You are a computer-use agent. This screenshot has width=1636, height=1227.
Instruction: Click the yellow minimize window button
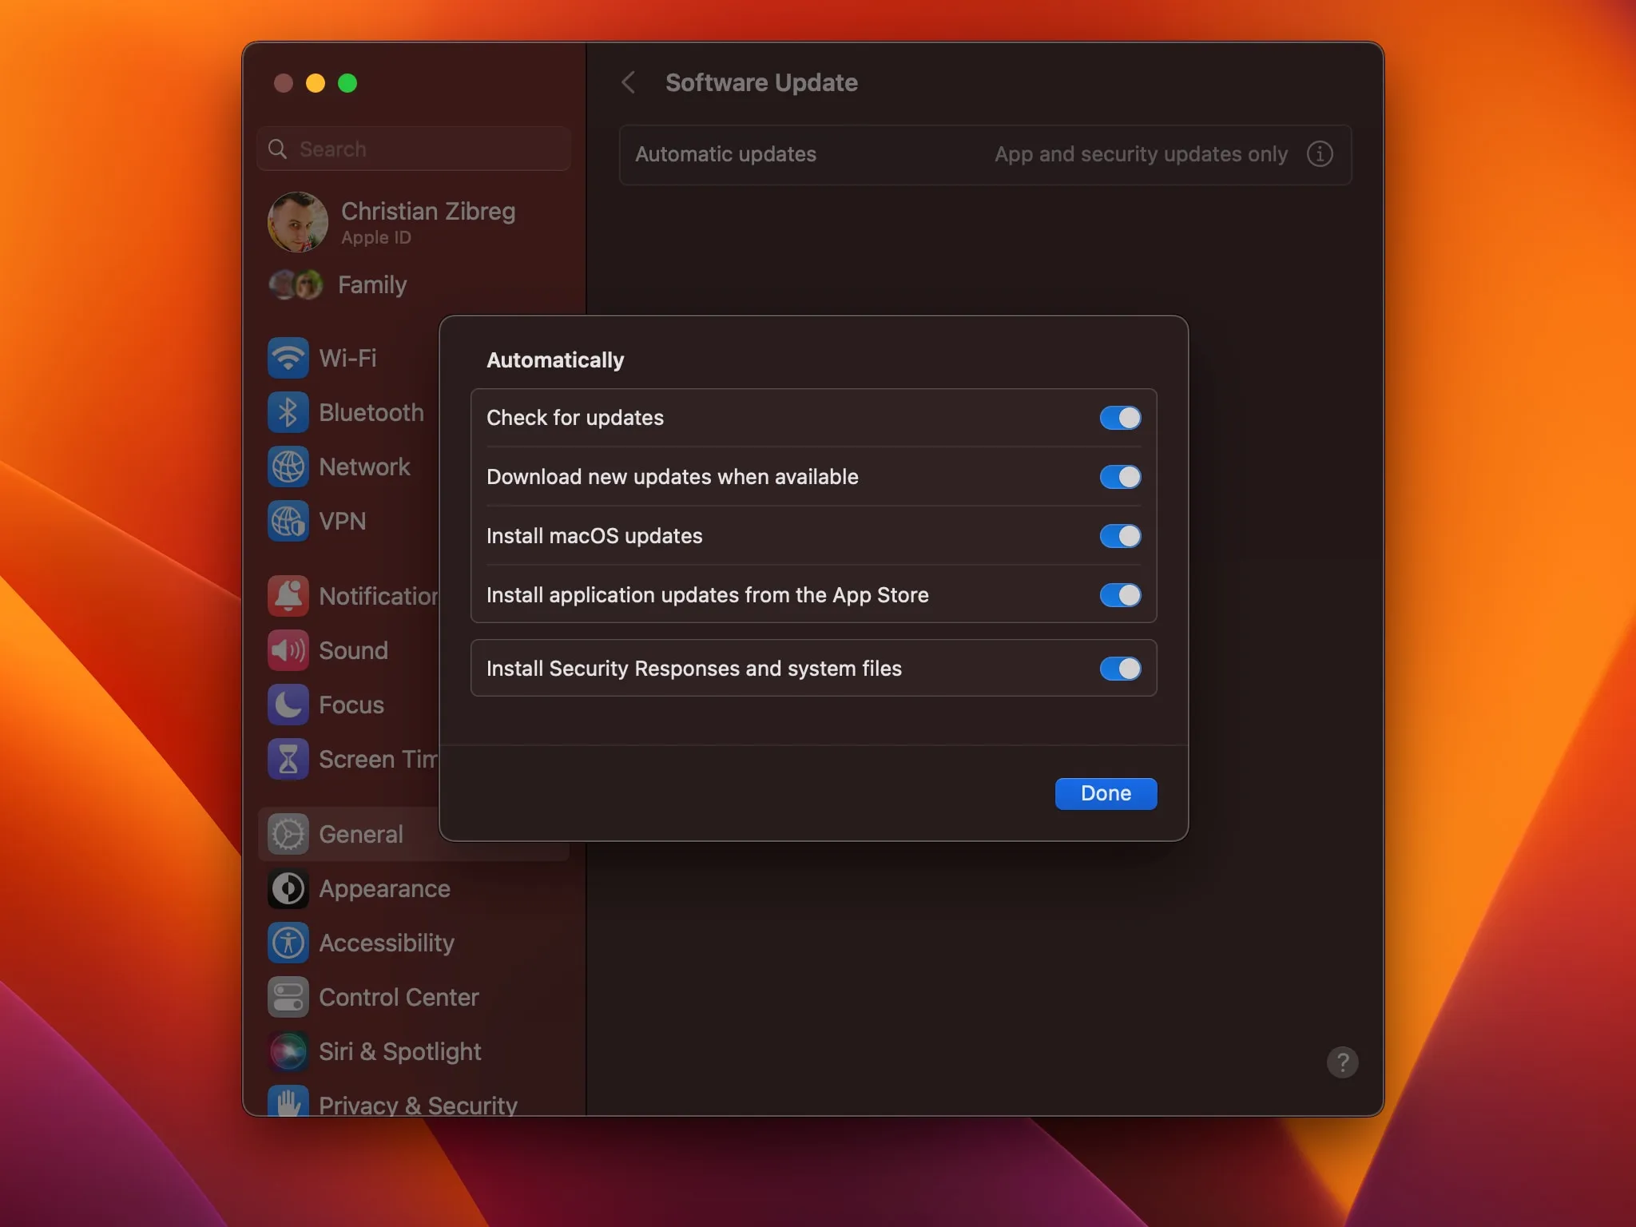316,83
